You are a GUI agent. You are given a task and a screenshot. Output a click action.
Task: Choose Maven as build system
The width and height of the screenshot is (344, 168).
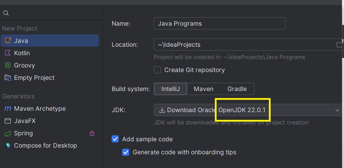click(204, 89)
